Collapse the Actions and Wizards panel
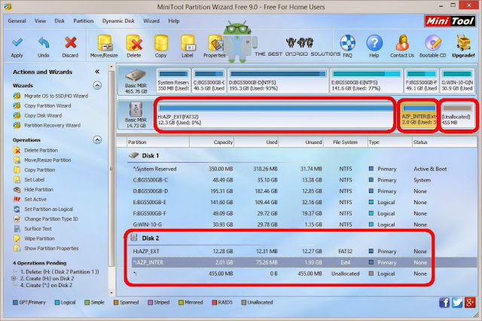 tap(97, 72)
